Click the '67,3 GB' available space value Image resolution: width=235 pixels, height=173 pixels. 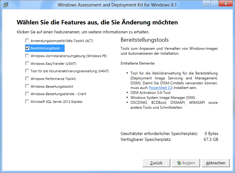coord(211,139)
